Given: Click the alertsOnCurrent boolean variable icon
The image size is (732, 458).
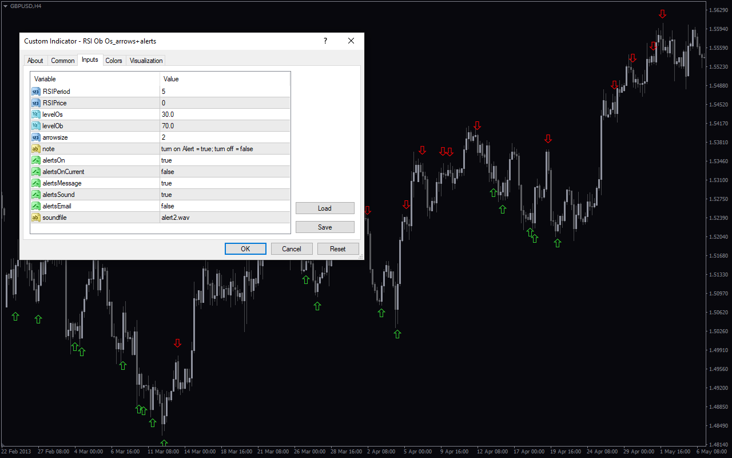Looking at the screenshot, I should [x=35, y=172].
